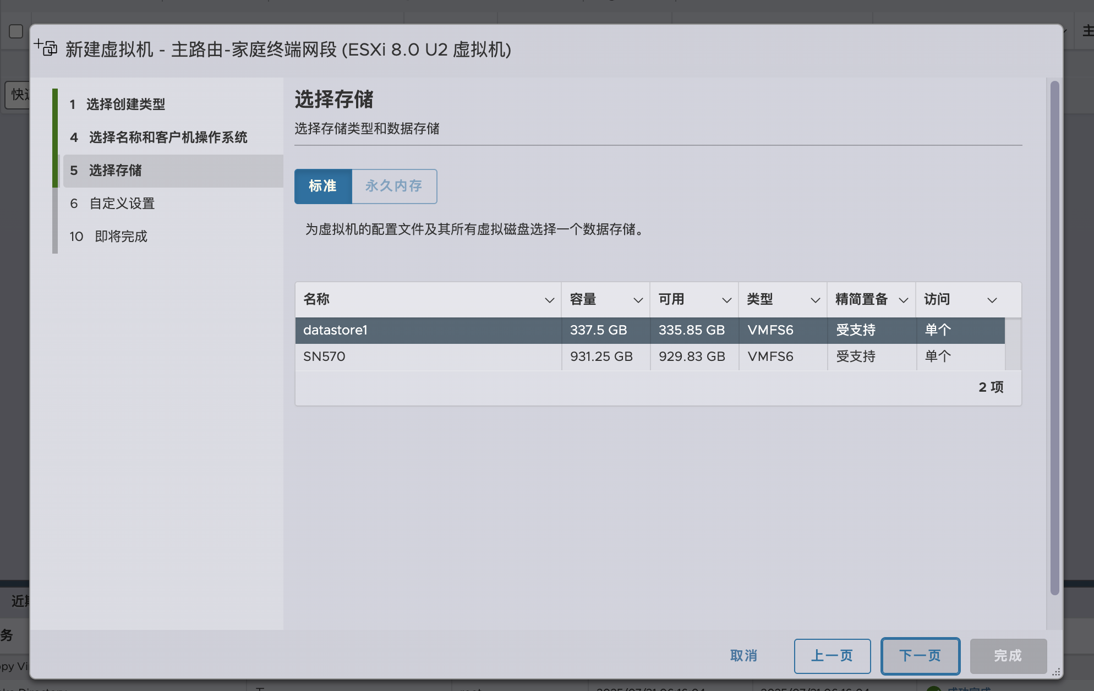Switch to the 永久内存 storage tab
Image resolution: width=1094 pixels, height=691 pixels.
coord(394,187)
